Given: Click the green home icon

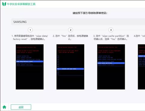Looking at the screenshot, I should coord(4,107).
